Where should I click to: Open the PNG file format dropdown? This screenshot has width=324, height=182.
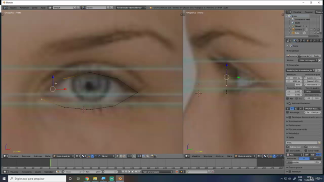click(295, 155)
